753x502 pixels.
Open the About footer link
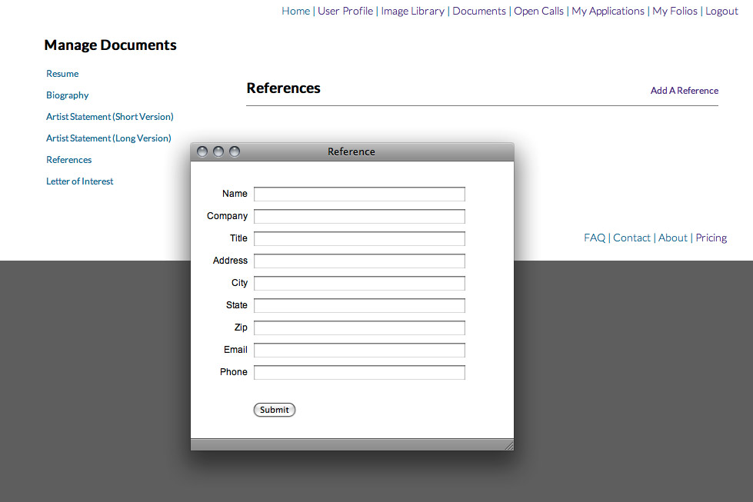(x=673, y=238)
